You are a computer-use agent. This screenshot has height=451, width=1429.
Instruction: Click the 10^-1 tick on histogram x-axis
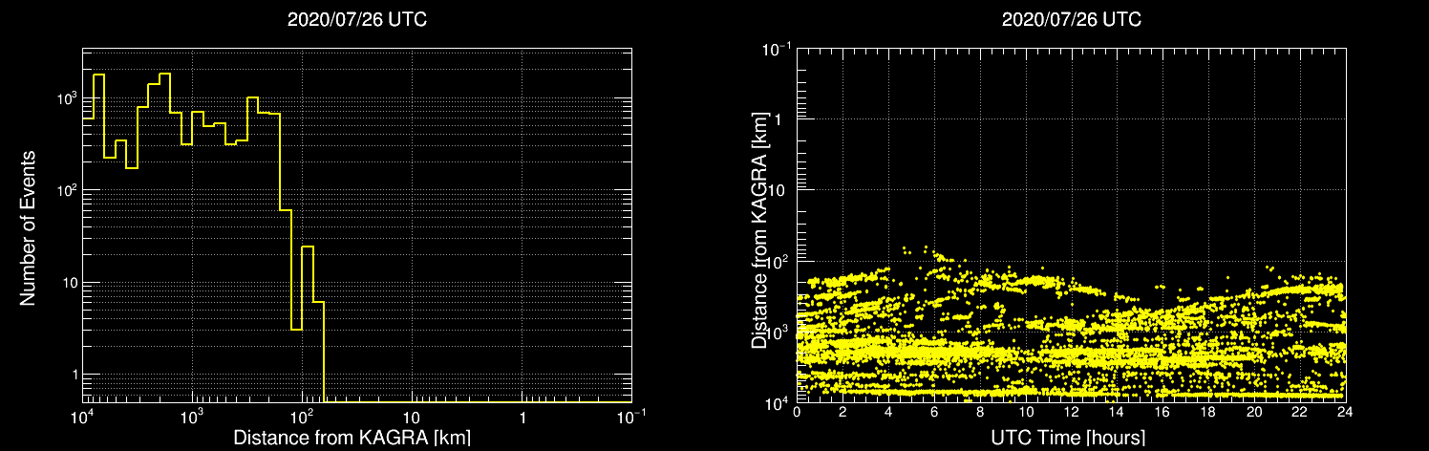tap(631, 418)
